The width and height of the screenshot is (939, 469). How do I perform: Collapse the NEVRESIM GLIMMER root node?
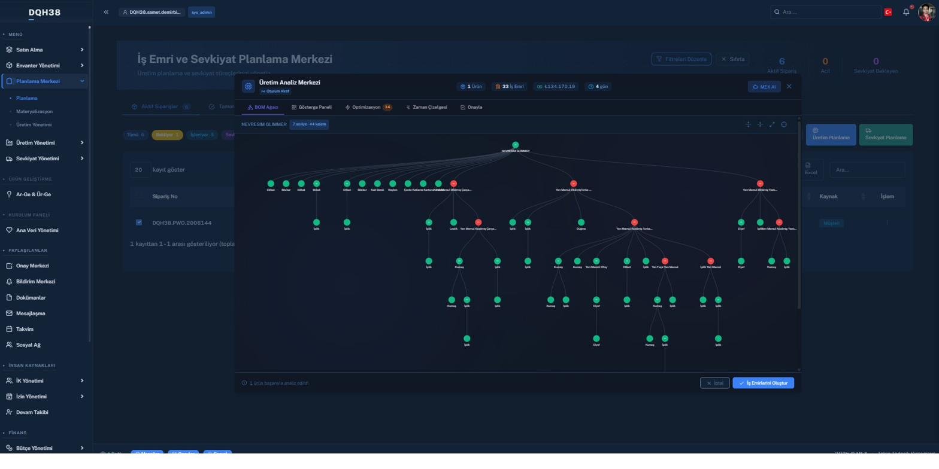click(x=515, y=145)
